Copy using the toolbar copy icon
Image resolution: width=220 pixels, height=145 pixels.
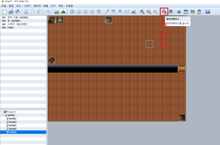(x=33, y=12)
